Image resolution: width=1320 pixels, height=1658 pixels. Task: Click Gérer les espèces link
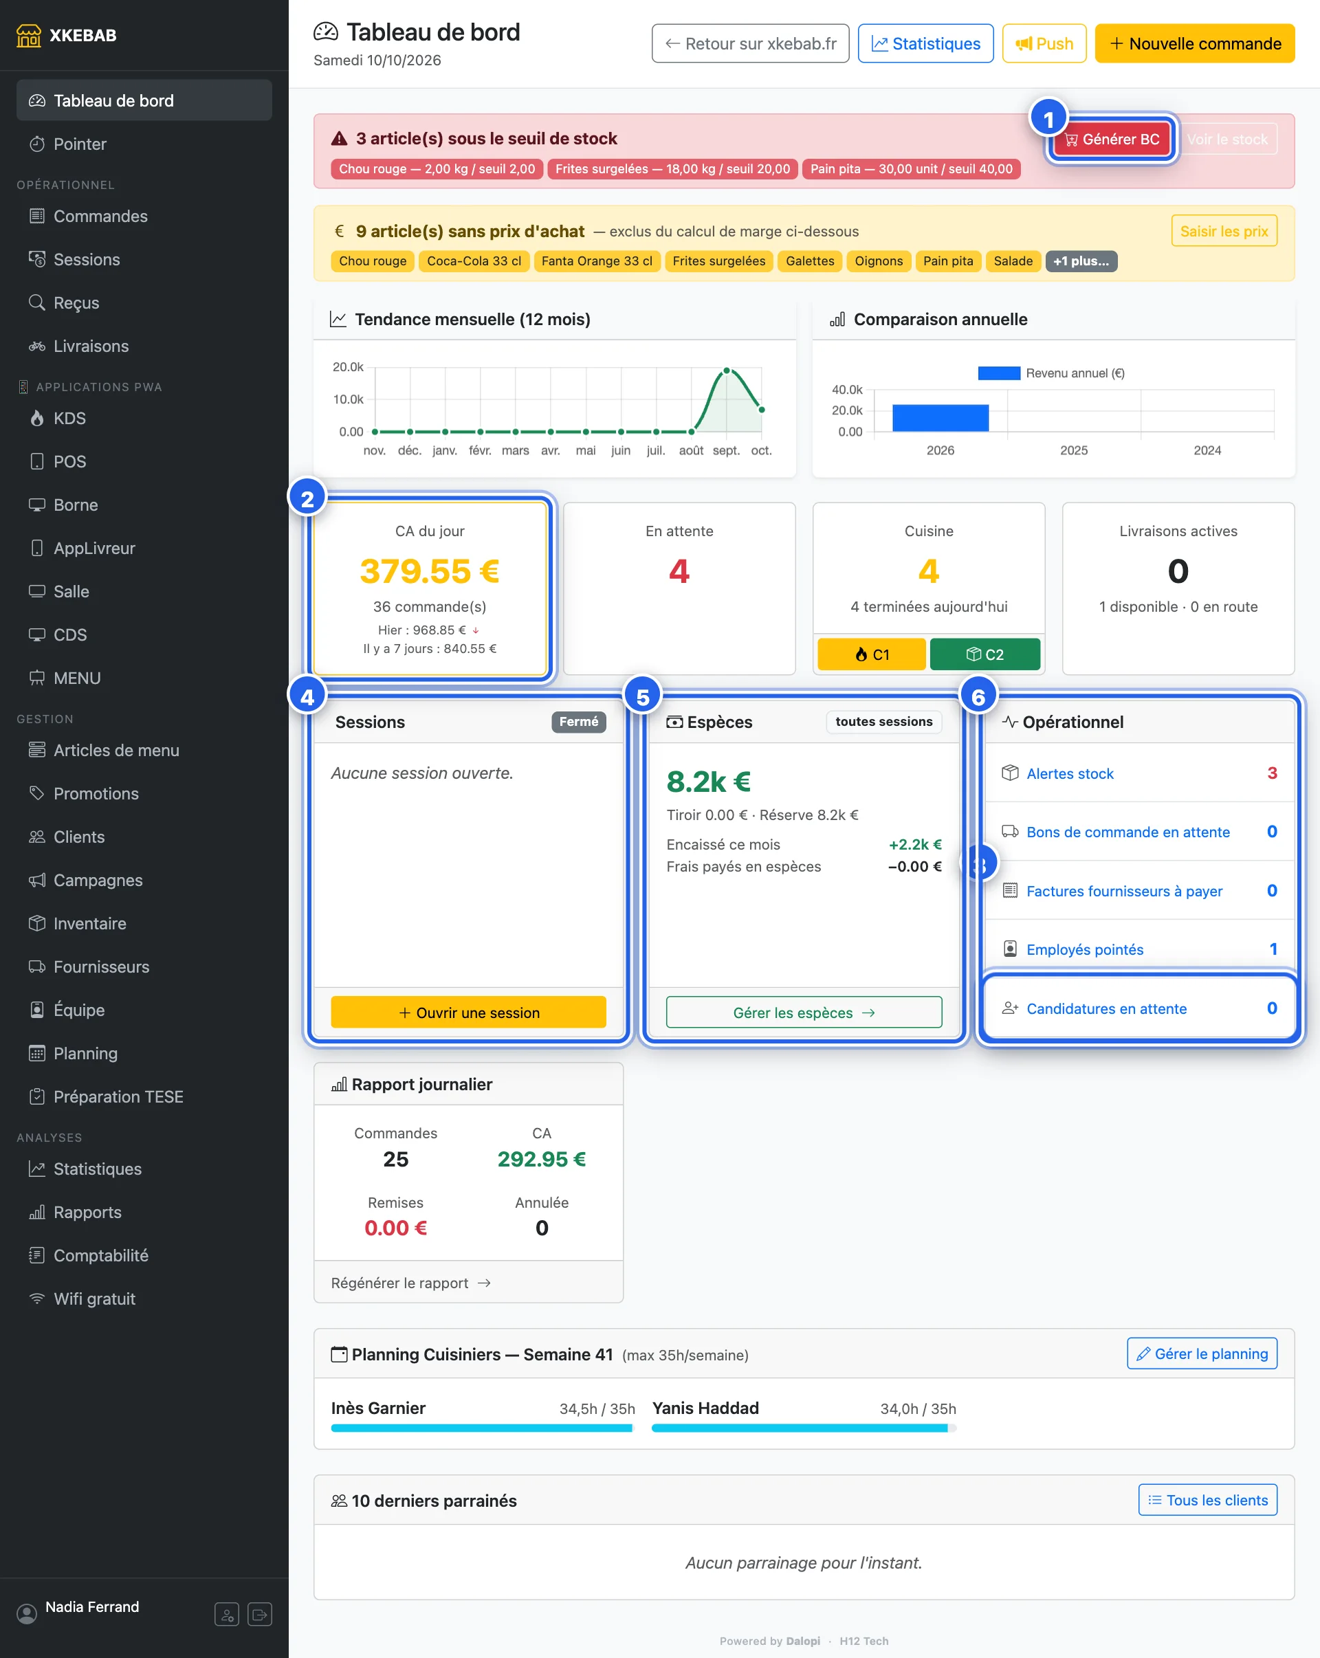point(804,1012)
